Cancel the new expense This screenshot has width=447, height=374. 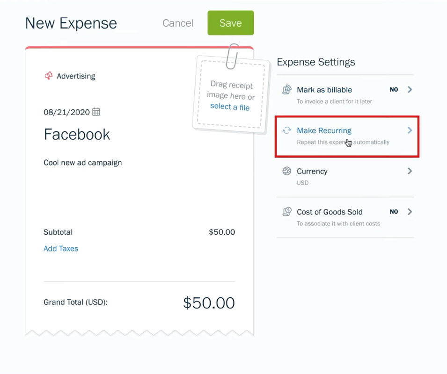tap(178, 23)
